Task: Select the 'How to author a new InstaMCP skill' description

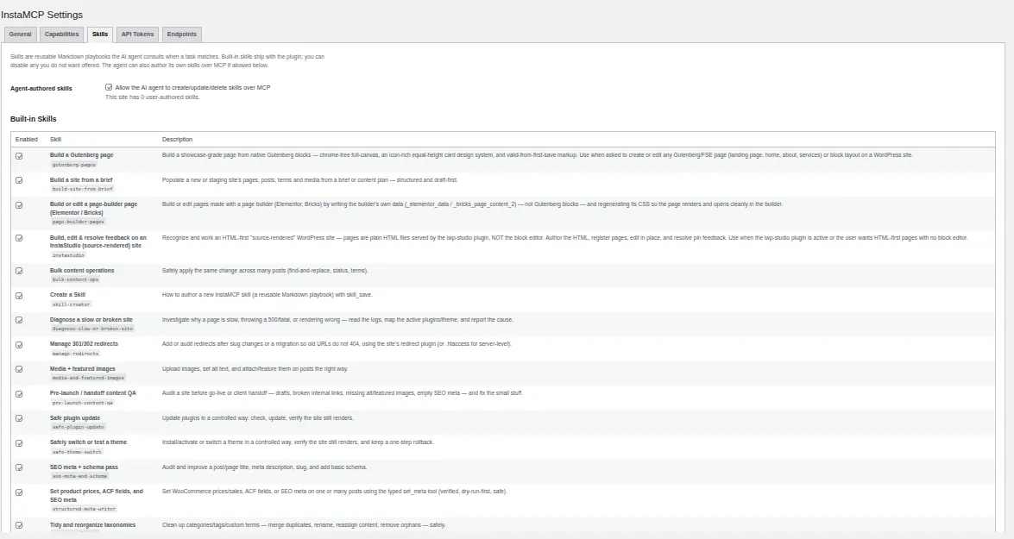Action: click(267, 295)
